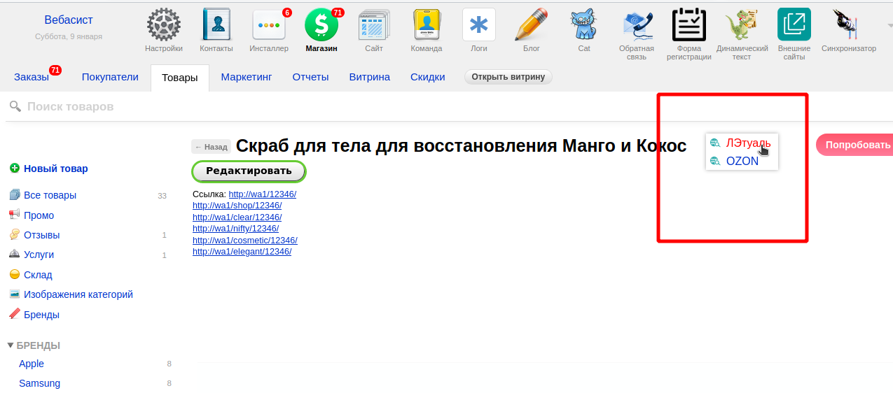Open the Динамический текст app

point(742,25)
